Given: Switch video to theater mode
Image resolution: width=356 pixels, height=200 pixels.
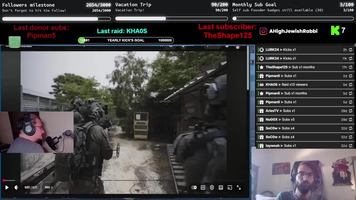Looking at the screenshot, I should pyautogui.click(x=221, y=187).
